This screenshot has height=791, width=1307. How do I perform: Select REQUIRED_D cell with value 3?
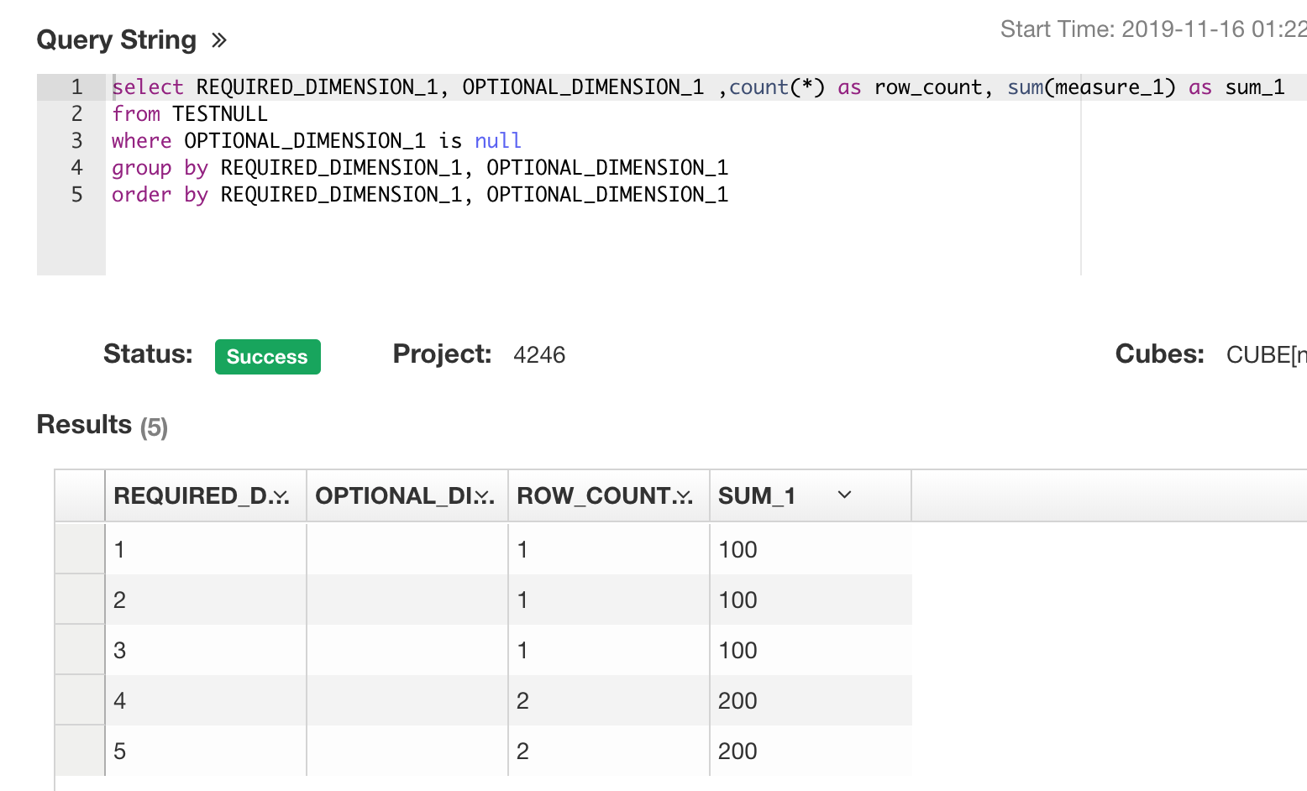206,650
